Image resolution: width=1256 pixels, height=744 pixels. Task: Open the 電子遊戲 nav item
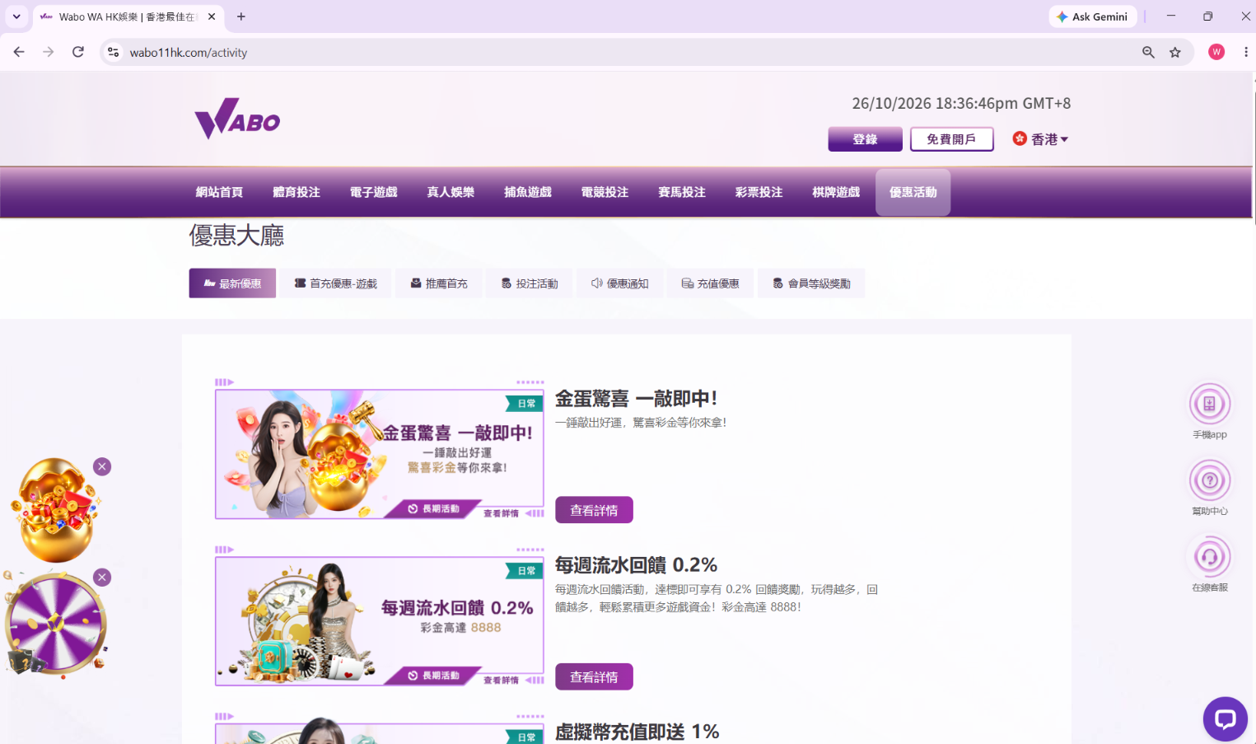(373, 192)
